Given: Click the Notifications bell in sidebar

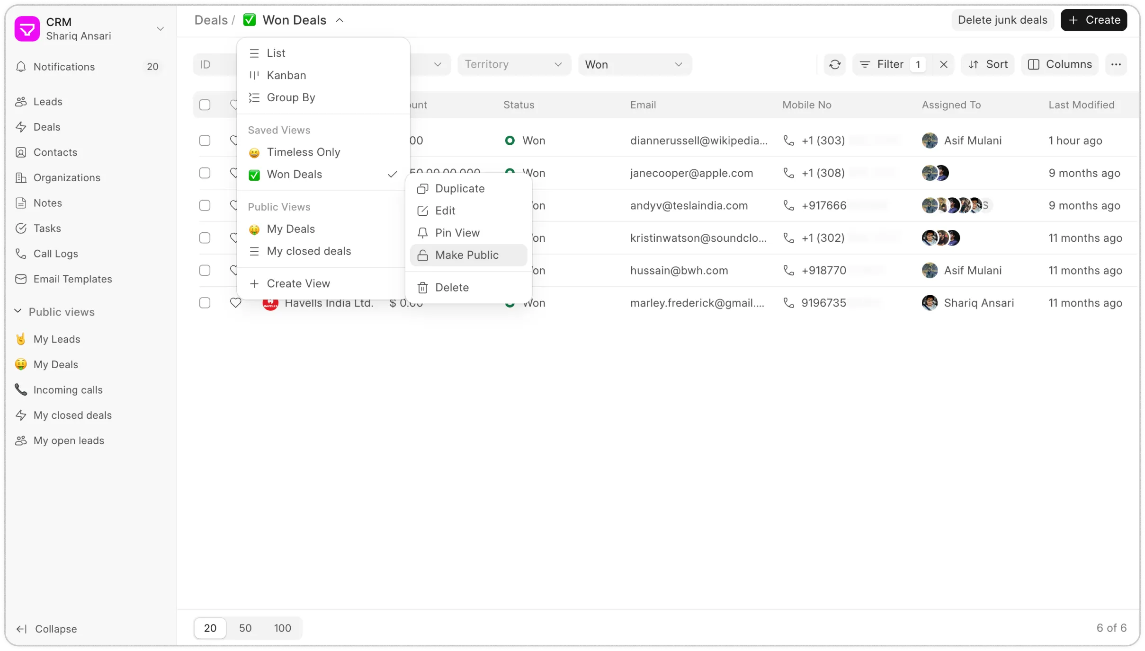Looking at the screenshot, I should pos(21,67).
